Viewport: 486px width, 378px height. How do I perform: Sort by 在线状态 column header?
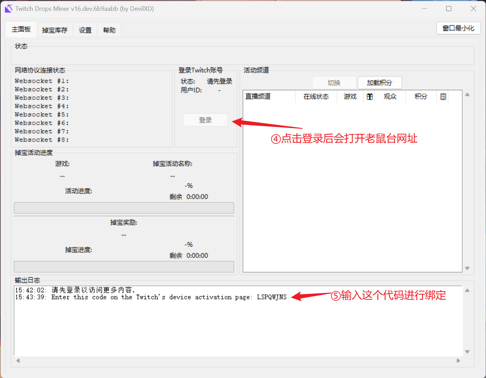pos(316,97)
